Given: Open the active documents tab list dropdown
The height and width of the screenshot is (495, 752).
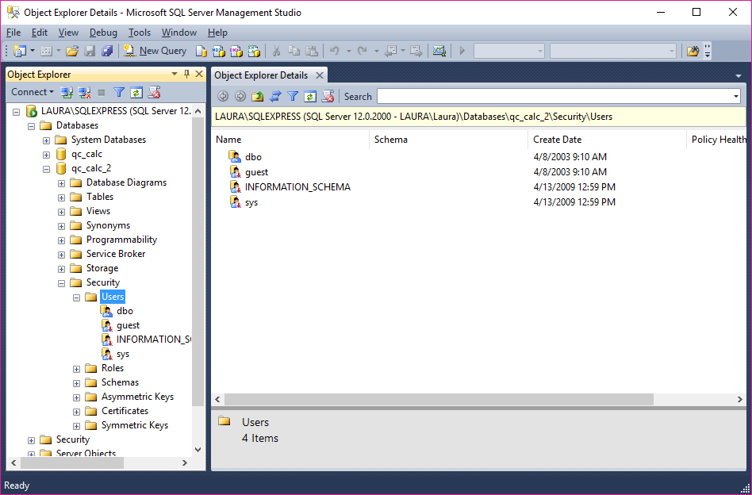Looking at the screenshot, I should click(739, 76).
